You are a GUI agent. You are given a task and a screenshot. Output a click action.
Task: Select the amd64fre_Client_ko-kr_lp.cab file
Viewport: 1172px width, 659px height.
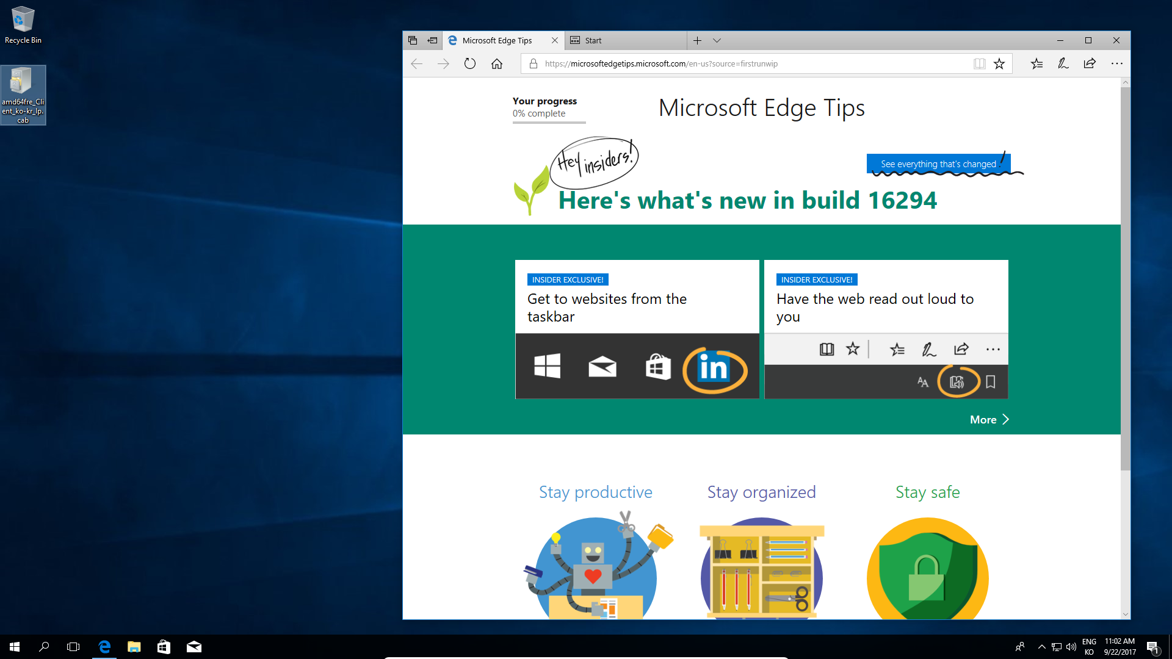[23, 95]
